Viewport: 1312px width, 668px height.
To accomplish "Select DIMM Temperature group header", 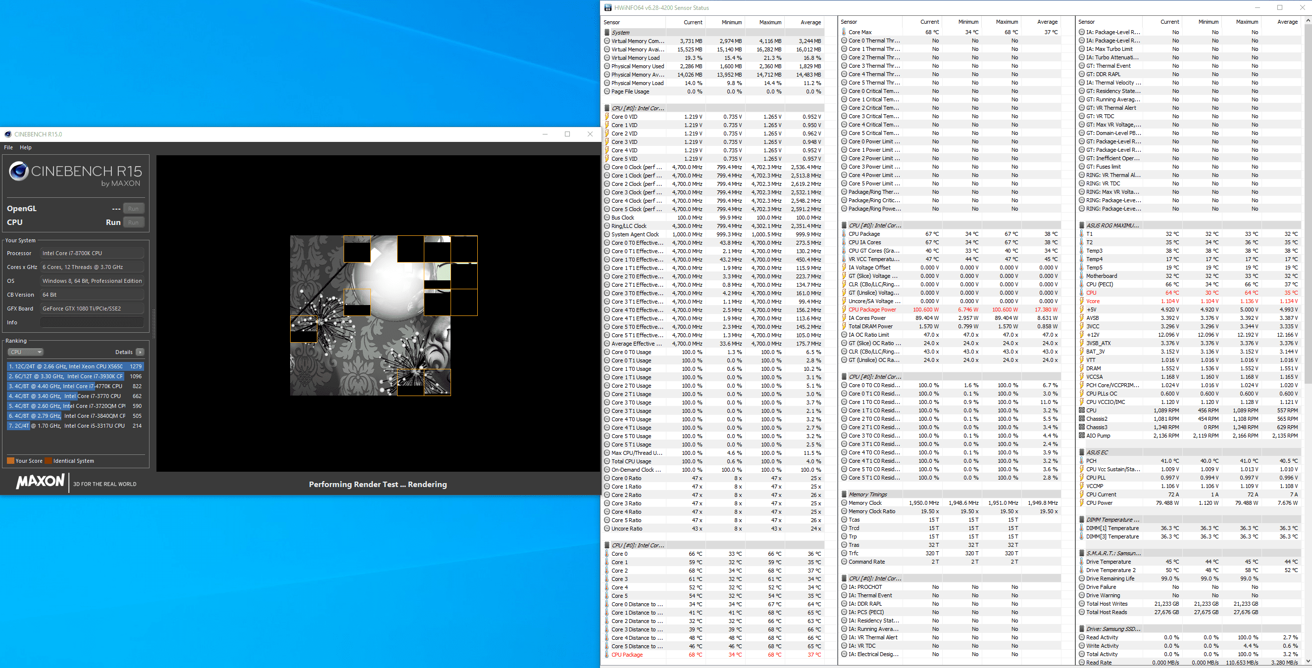I will tap(1189, 520).
